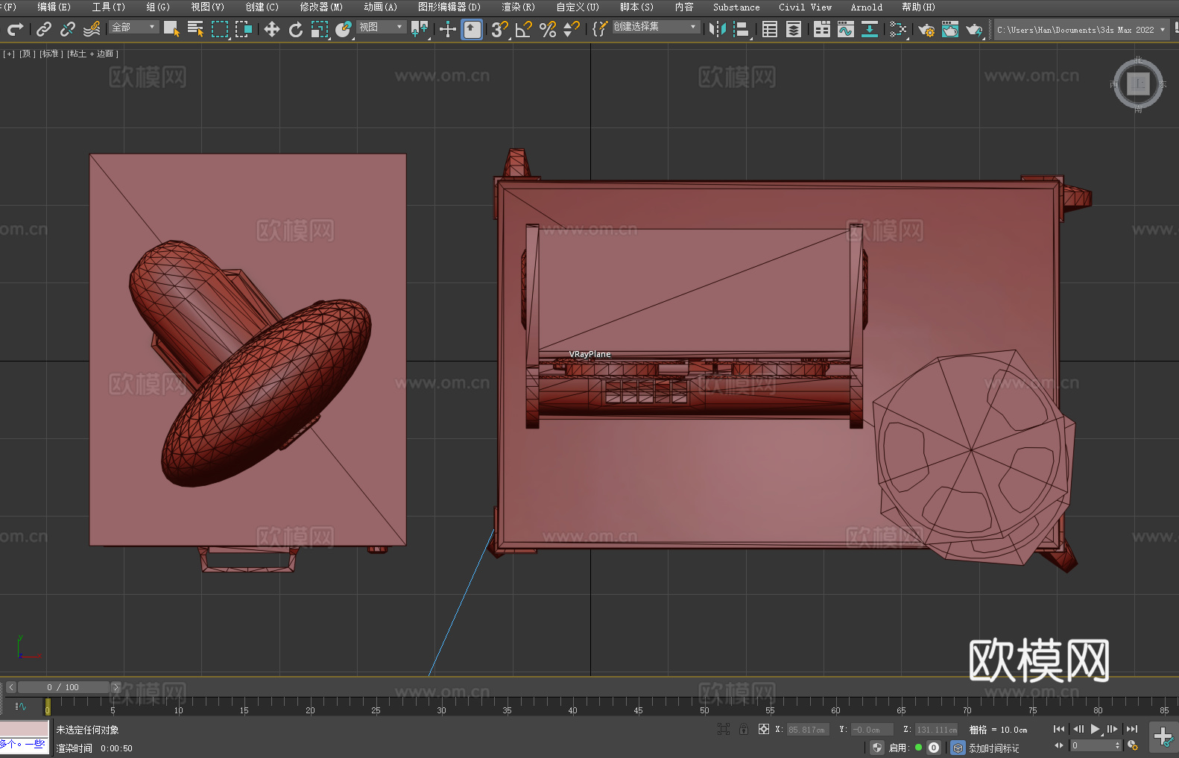Toggle Percent Snap
The image size is (1179, 758).
(548, 29)
